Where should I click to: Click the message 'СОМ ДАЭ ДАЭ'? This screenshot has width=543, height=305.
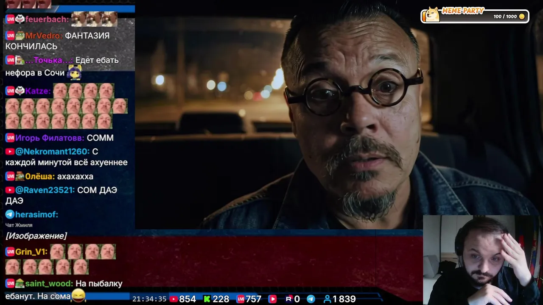pos(61,195)
